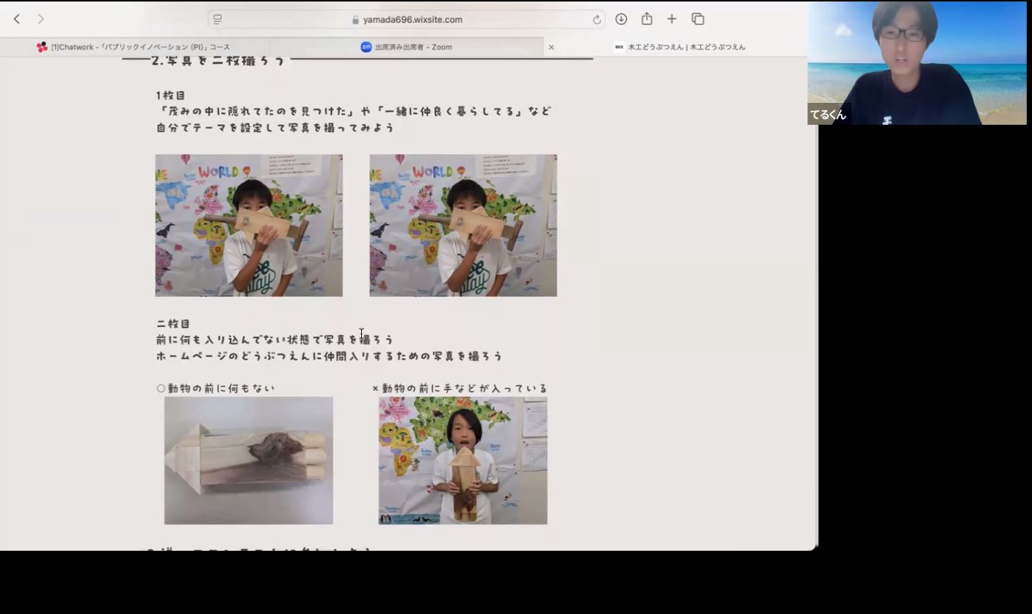Image resolution: width=1032 pixels, height=614 pixels.
Task: Select the 木工どうぶつえん tab
Action: [x=680, y=47]
